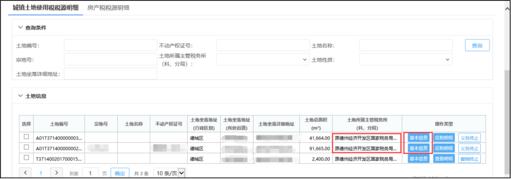
Task: Click land number A01T371400000002 cell
Action: click(x=59, y=148)
